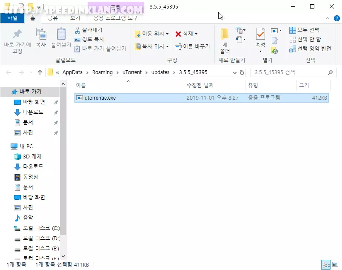Click the Edit icon in 열기 group
Image resolution: width=342 pixels, height=270 pixels.
tap(275, 40)
